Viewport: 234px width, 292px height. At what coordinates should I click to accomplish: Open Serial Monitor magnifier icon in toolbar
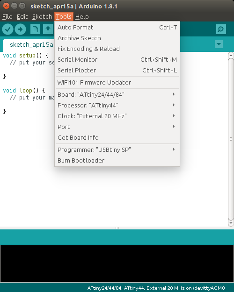pyautogui.click(x=221, y=29)
